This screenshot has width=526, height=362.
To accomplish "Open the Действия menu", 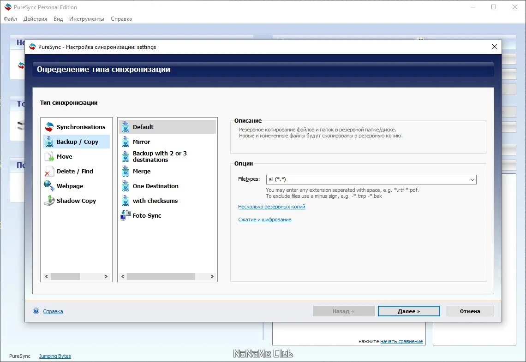I will [x=35, y=19].
